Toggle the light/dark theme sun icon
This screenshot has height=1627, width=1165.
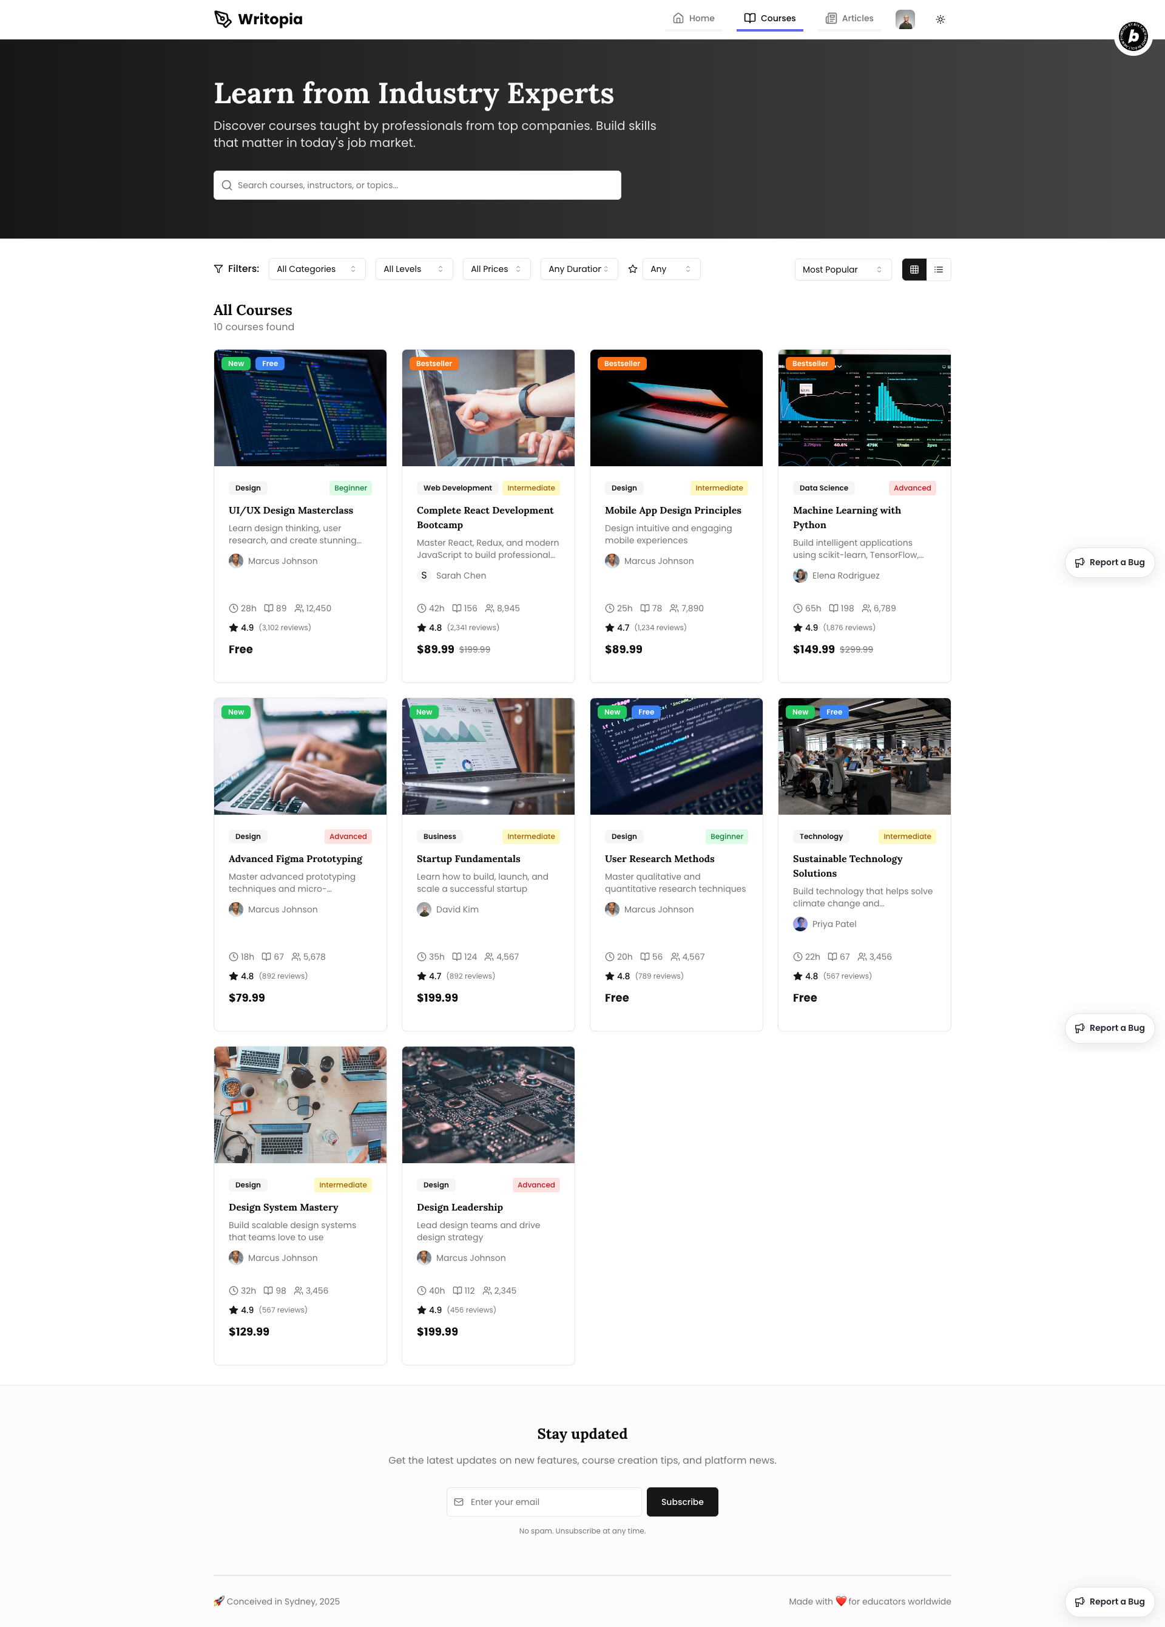(940, 19)
